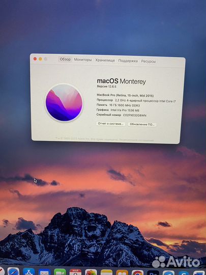Open Mail from the Dock
This screenshot has width=206, height=275.
[44, 271]
